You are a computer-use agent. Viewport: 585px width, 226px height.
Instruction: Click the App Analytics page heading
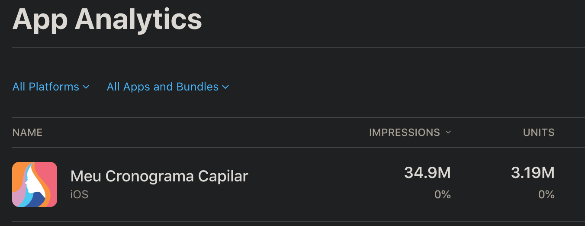coord(107,19)
